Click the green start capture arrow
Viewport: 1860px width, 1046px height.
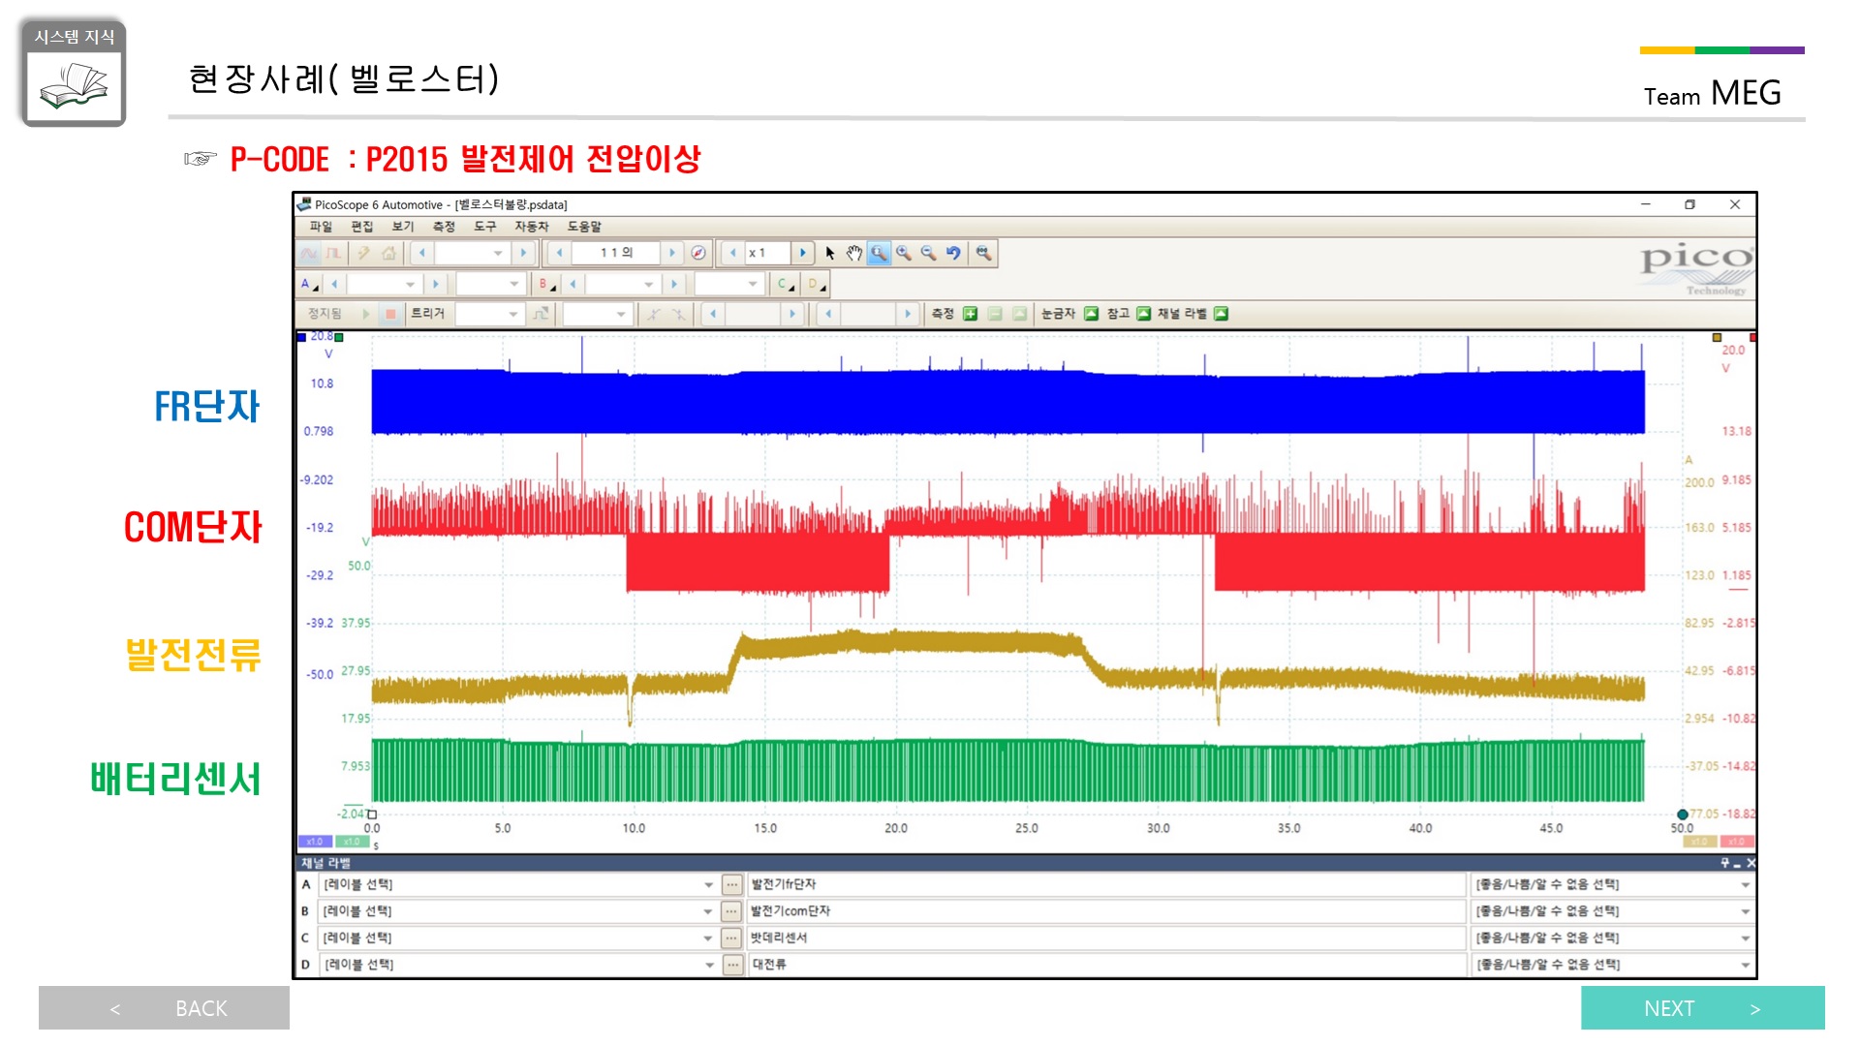[x=366, y=314]
